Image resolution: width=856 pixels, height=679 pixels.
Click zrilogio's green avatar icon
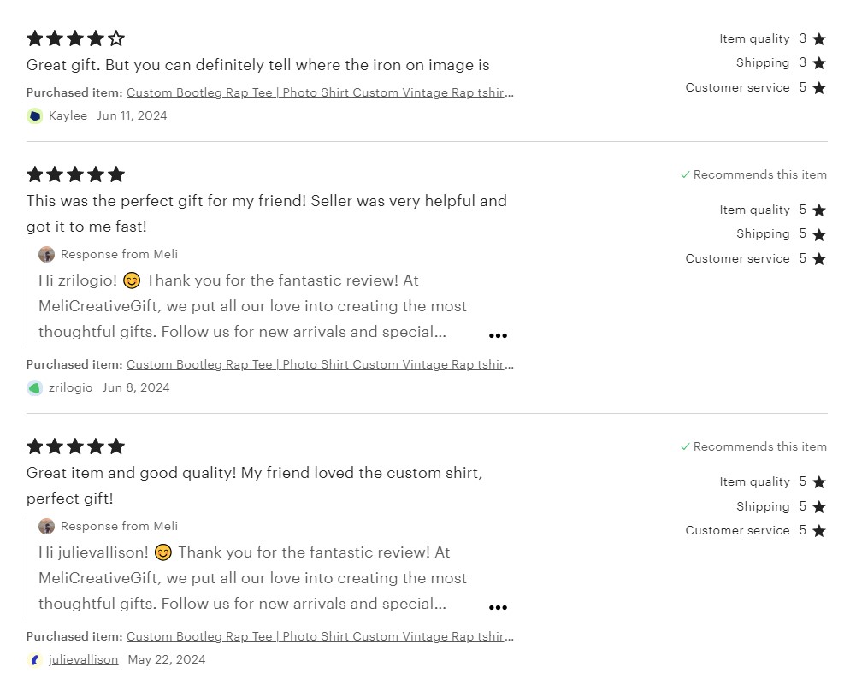(x=35, y=388)
